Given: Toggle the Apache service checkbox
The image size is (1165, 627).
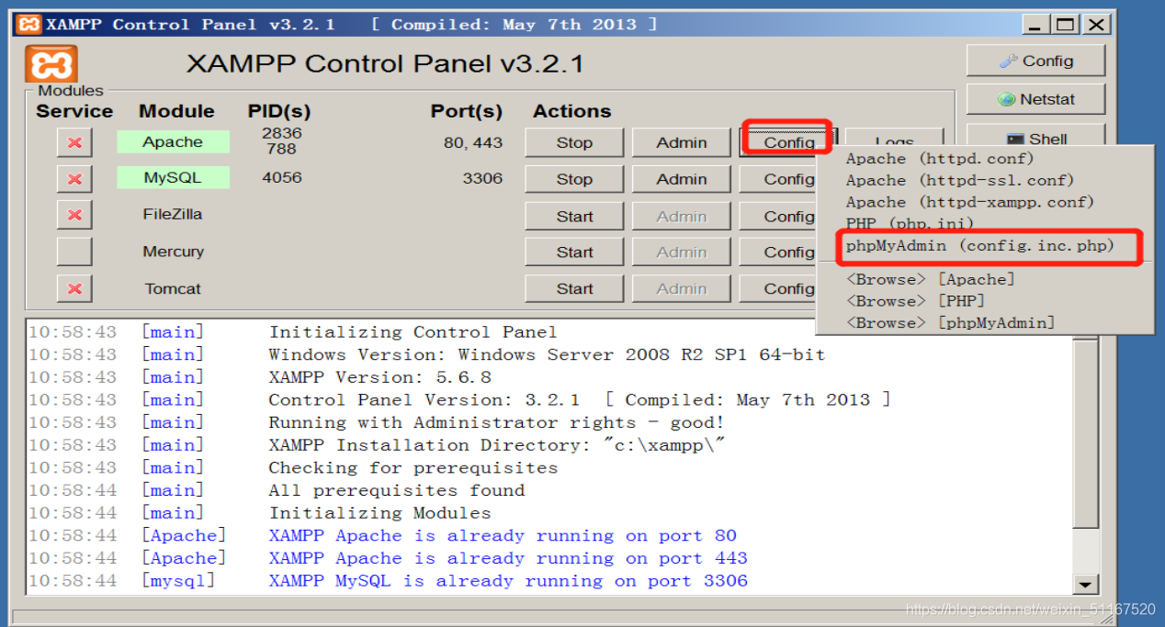Looking at the screenshot, I should pos(74,143).
